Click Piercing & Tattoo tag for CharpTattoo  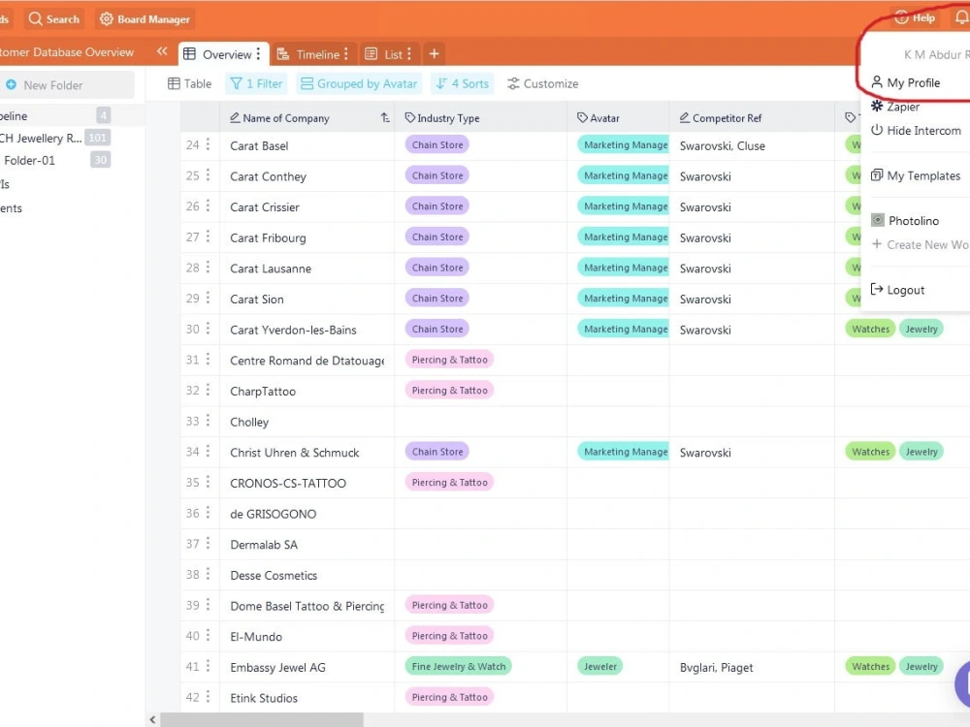pyautogui.click(x=450, y=391)
